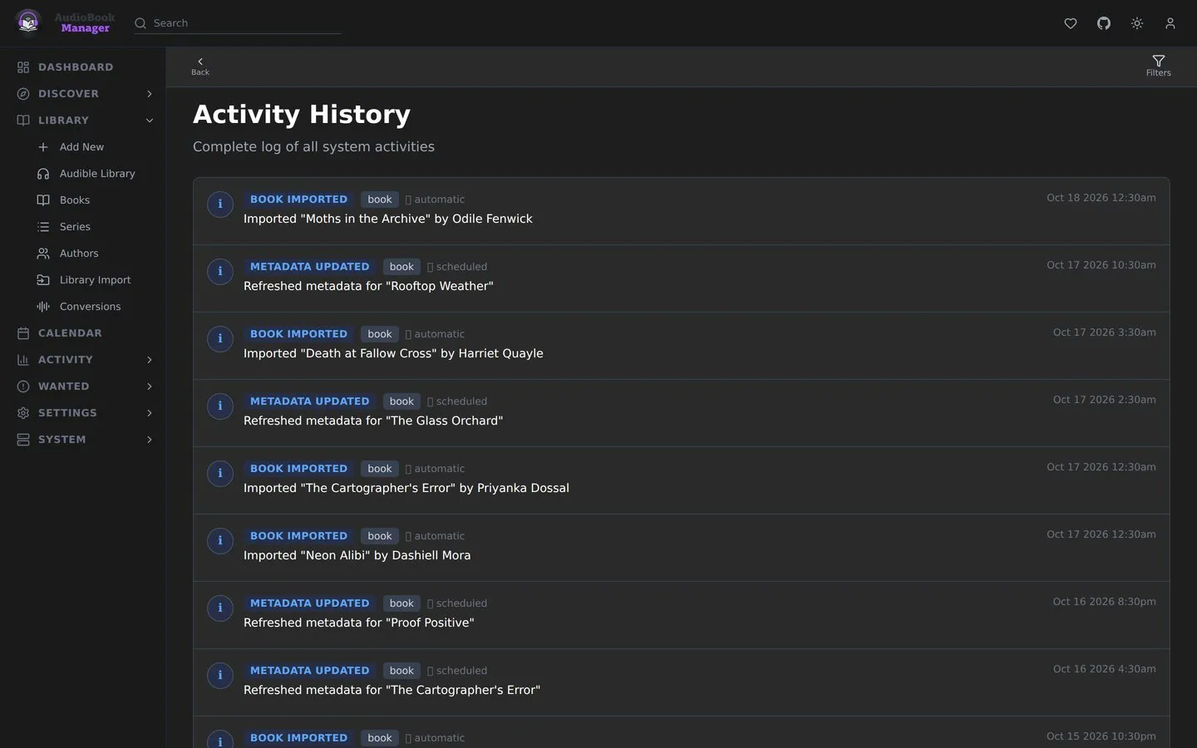Click "book" tag on Death at Fallow Cross entry
Viewport: 1197px width, 748px height.
tap(380, 334)
